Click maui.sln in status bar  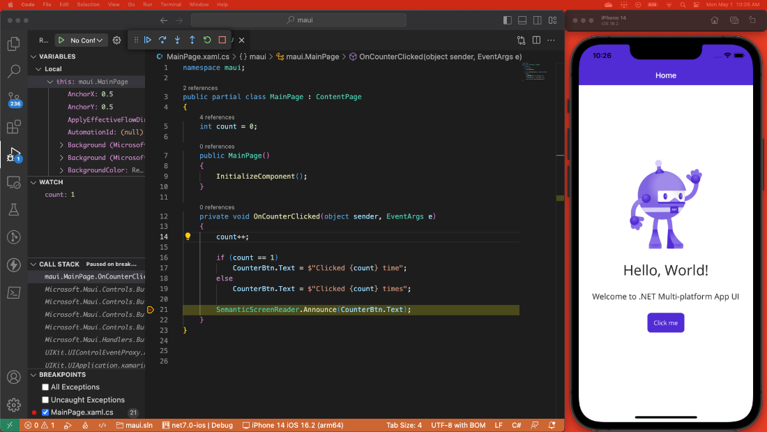[134, 425]
